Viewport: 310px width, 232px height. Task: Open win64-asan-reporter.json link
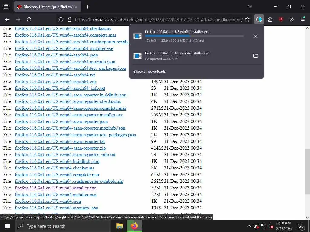coord(61,121)
